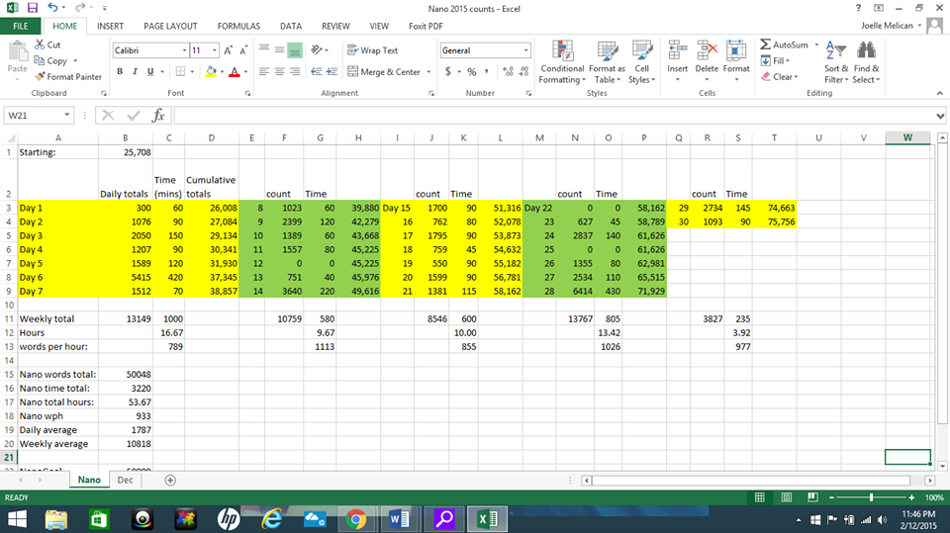Click the Format as Table icon
This screenshot has width=950, height=533.
tap(607, 61)
